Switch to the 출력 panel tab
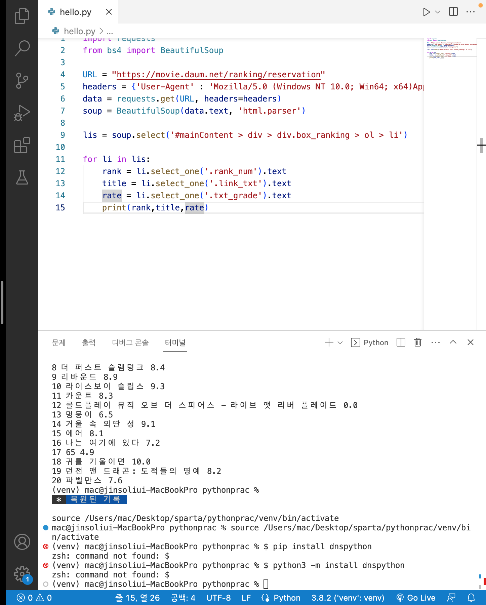The height and width of the screenshot is (605, 486). point(89,342)
